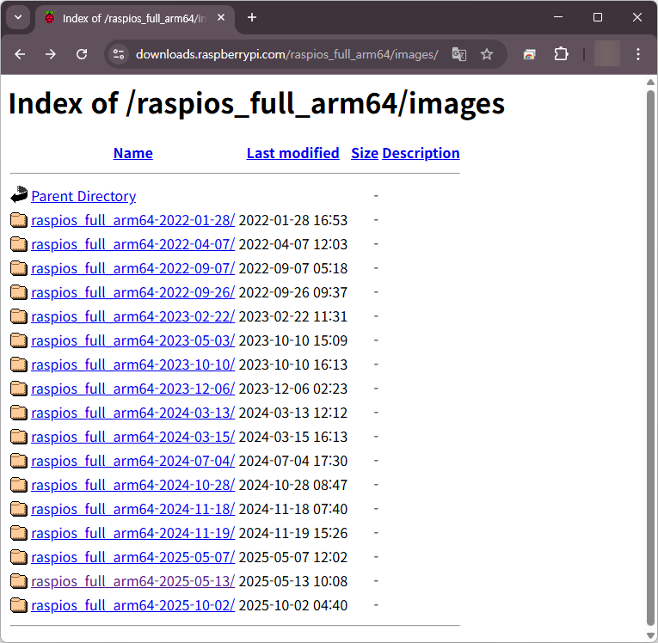
Task: Minimize the browser window
Action: 558,17
